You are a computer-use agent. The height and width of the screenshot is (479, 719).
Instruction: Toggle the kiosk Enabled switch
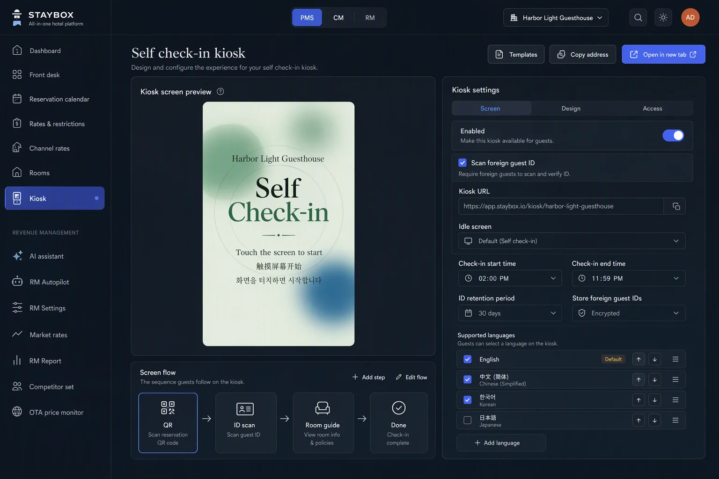[x=673, y=136]
